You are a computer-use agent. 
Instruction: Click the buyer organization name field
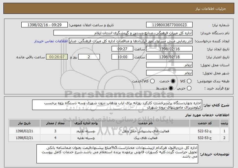123,33
